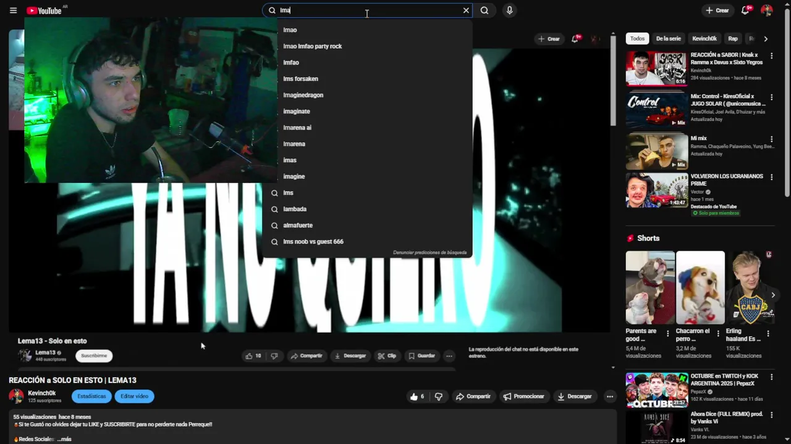The image size is (791, 444).
Task: Click 'Denunciar predicciones de búsqueda' link
Action: click(x=429, y=253)
